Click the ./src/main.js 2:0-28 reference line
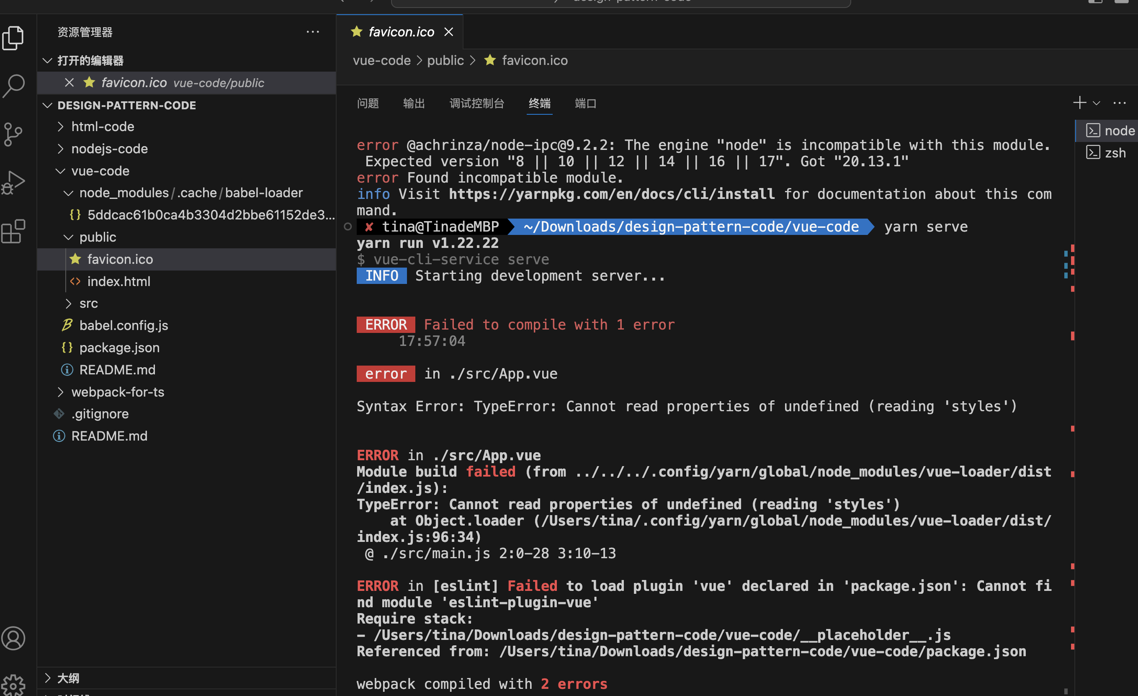 click(x=490, y=553)
